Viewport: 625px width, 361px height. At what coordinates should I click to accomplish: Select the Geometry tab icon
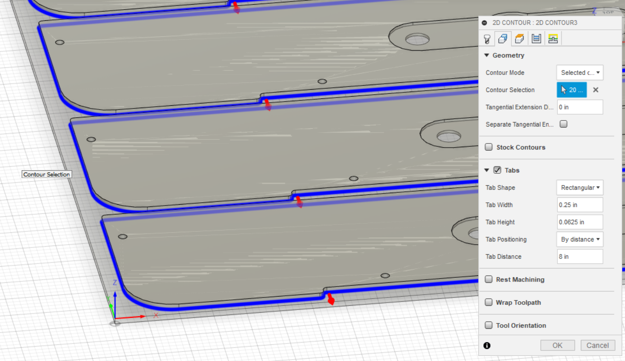tap(503, 39)
